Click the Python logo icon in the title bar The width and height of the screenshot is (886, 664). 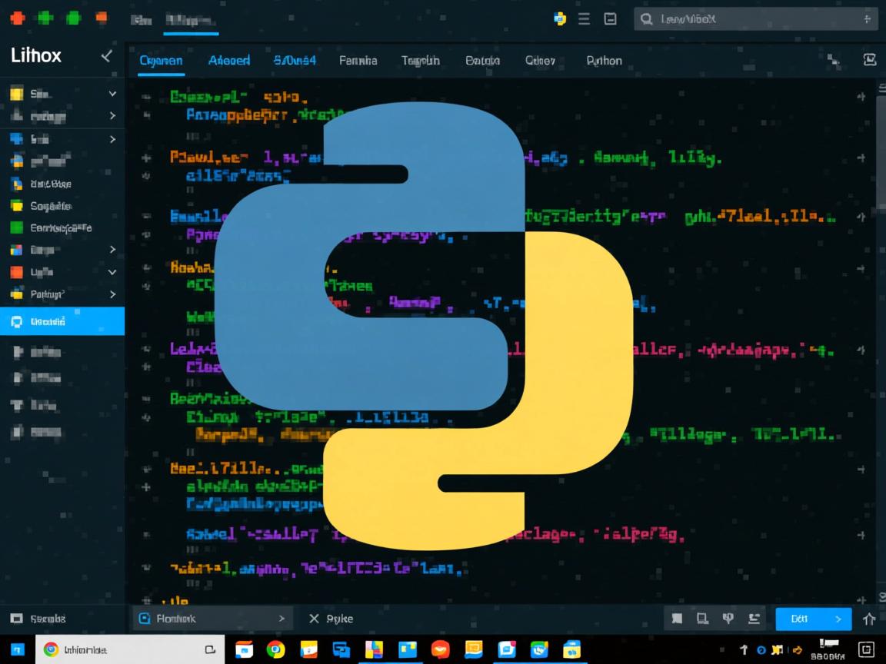coord(561,18)
